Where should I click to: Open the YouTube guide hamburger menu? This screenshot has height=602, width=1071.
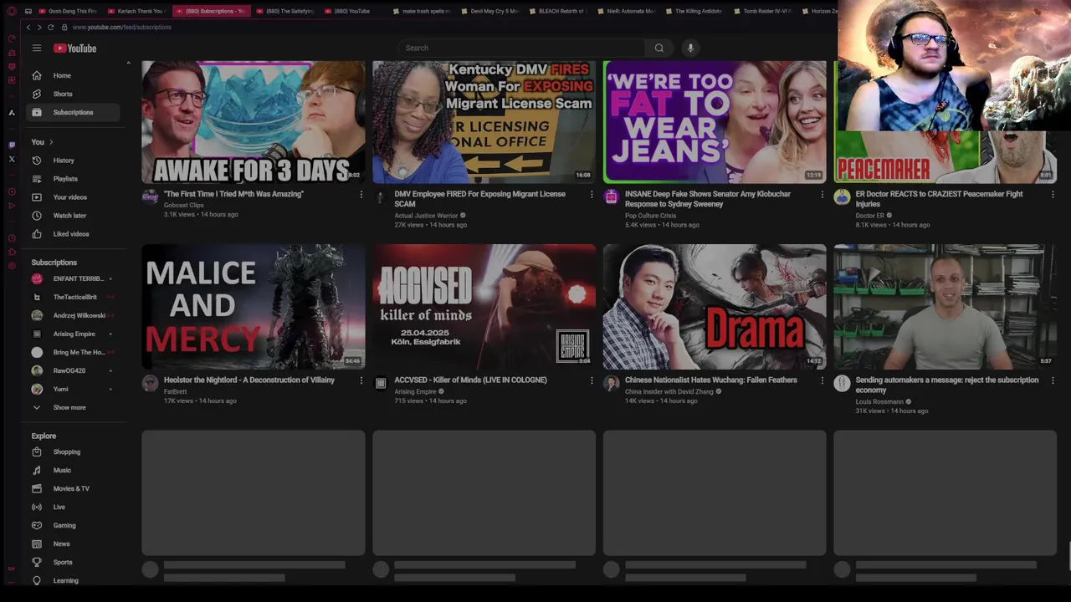37,48
